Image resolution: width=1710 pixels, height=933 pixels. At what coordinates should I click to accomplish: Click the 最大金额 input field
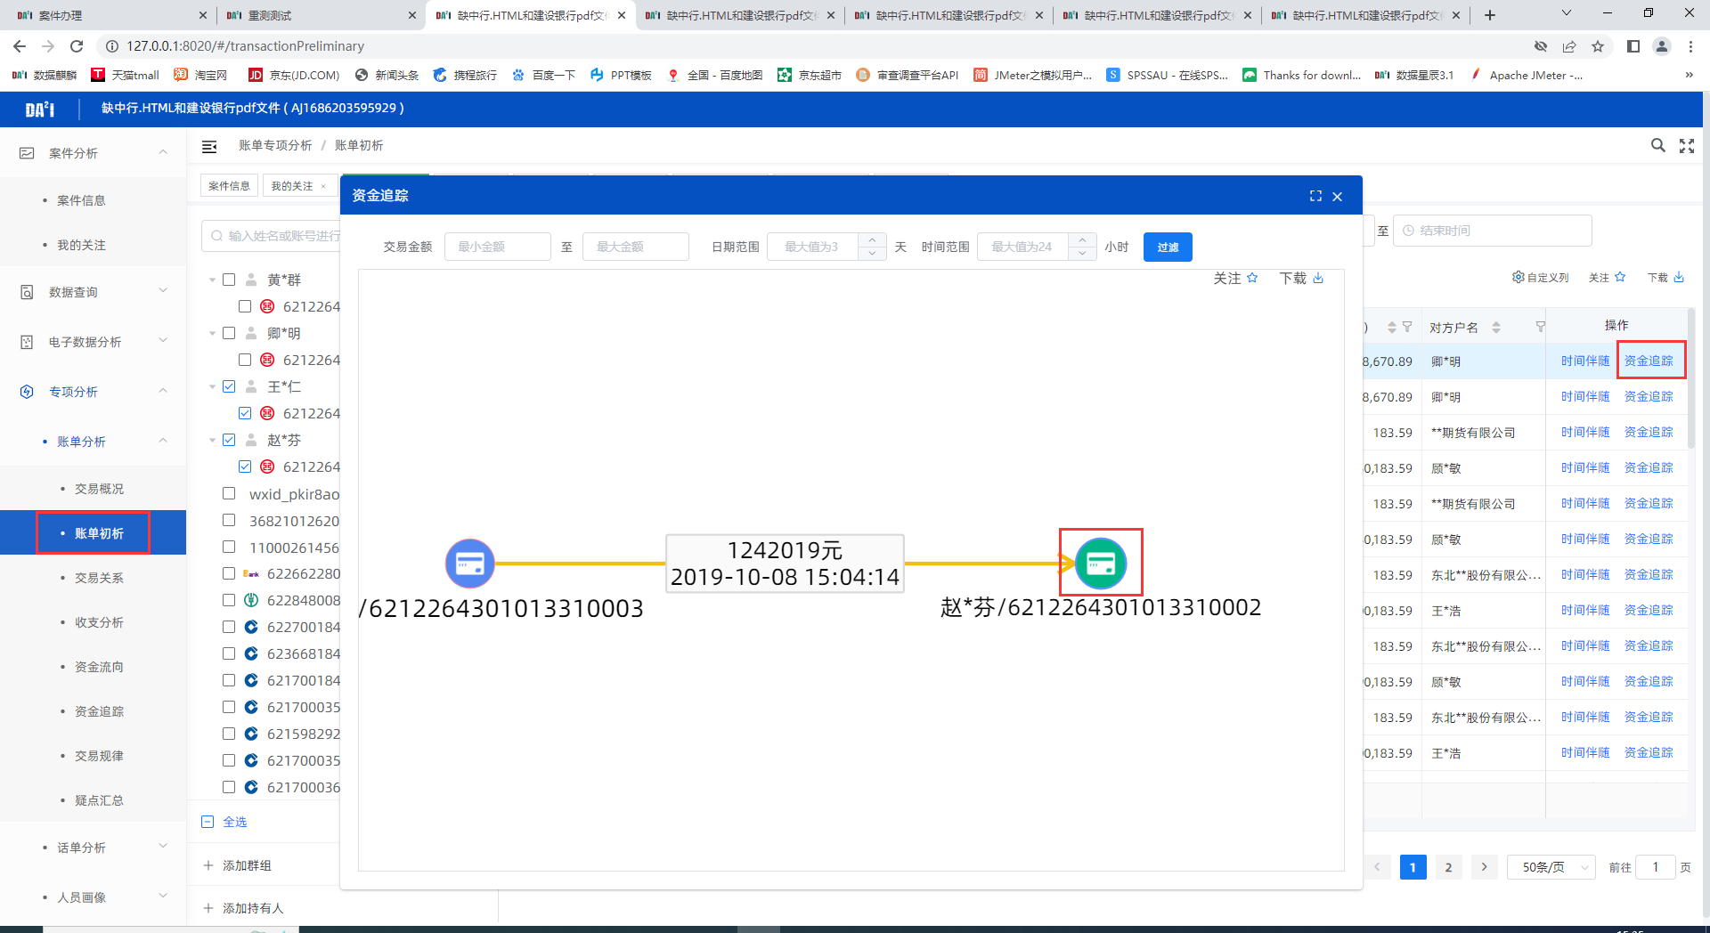[635, 247]
